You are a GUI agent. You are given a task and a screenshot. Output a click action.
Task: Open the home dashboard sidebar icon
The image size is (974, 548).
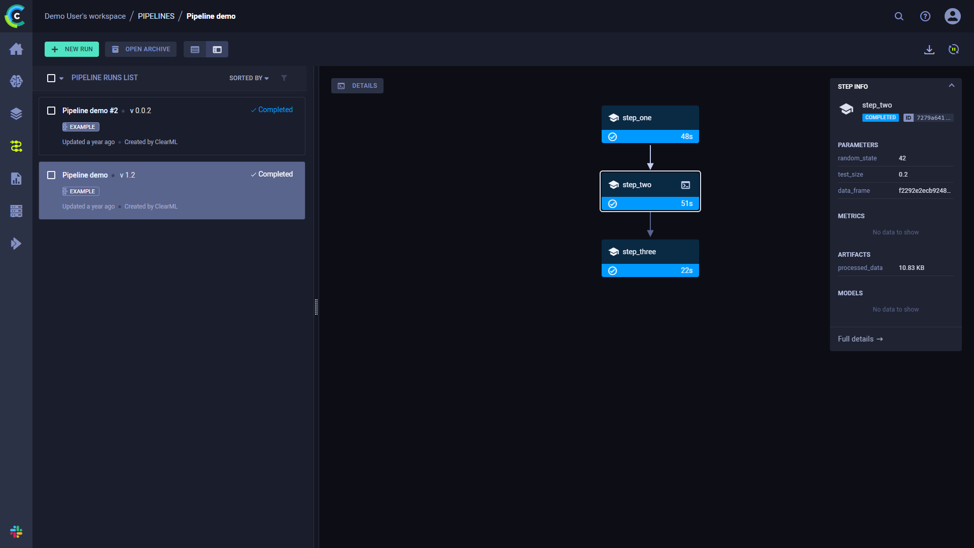[x=16, y=49]
